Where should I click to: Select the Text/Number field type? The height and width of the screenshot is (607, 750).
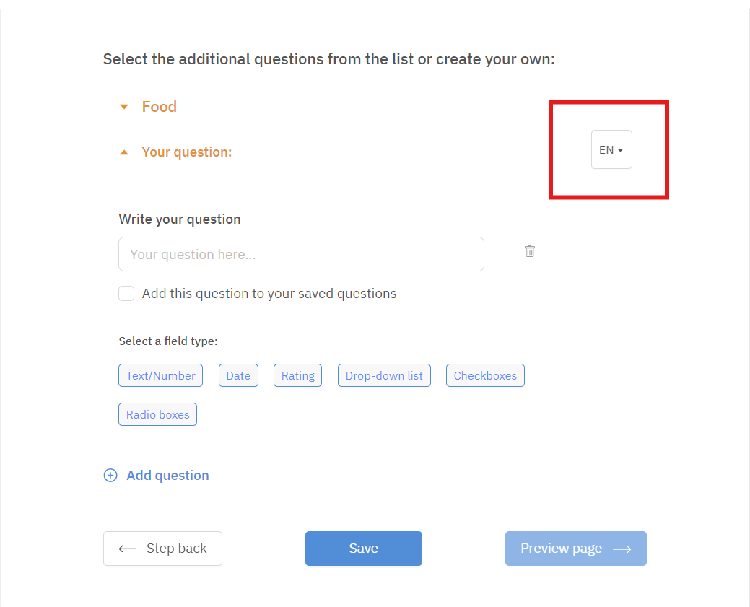point(160,375)
